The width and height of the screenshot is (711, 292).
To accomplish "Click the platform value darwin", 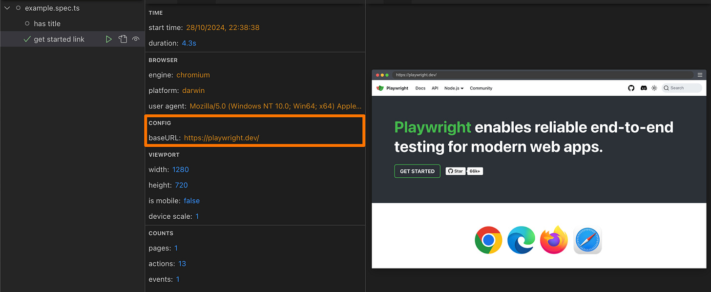I will click(x=194, y=90).
